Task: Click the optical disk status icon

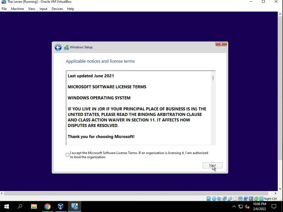Action: 214,199
